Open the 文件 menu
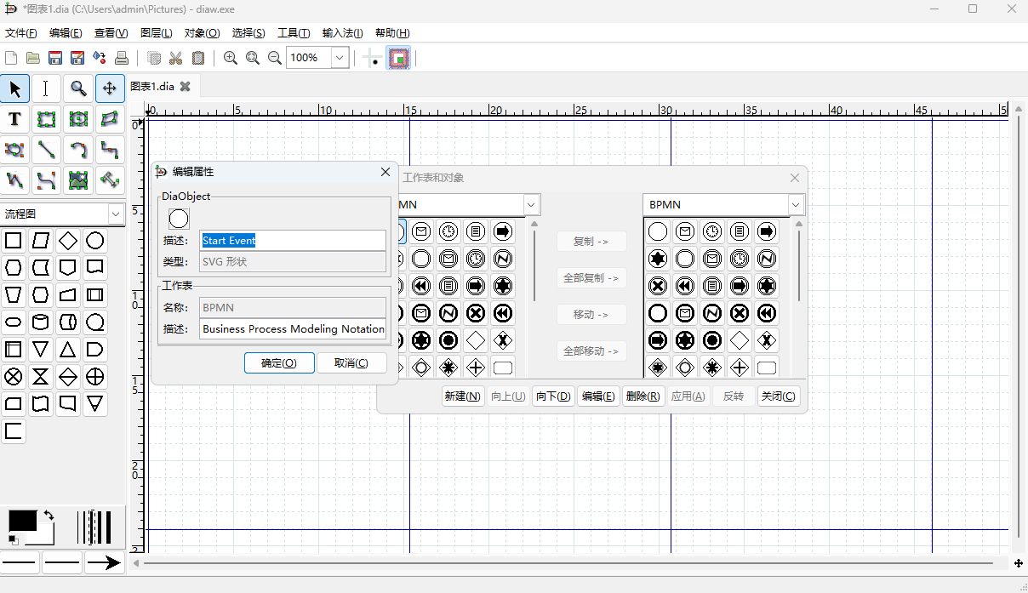Viewport: 1028px width, 593px height. [x=21, y=33]
